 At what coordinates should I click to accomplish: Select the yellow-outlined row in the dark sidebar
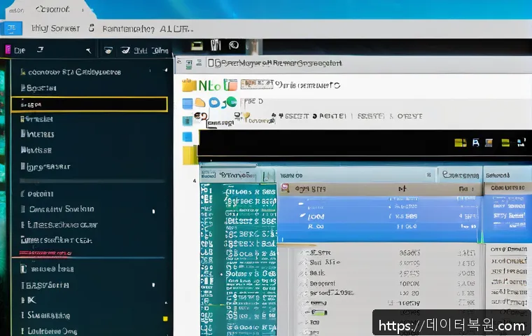pyautogui.click(x=90, y=104)
